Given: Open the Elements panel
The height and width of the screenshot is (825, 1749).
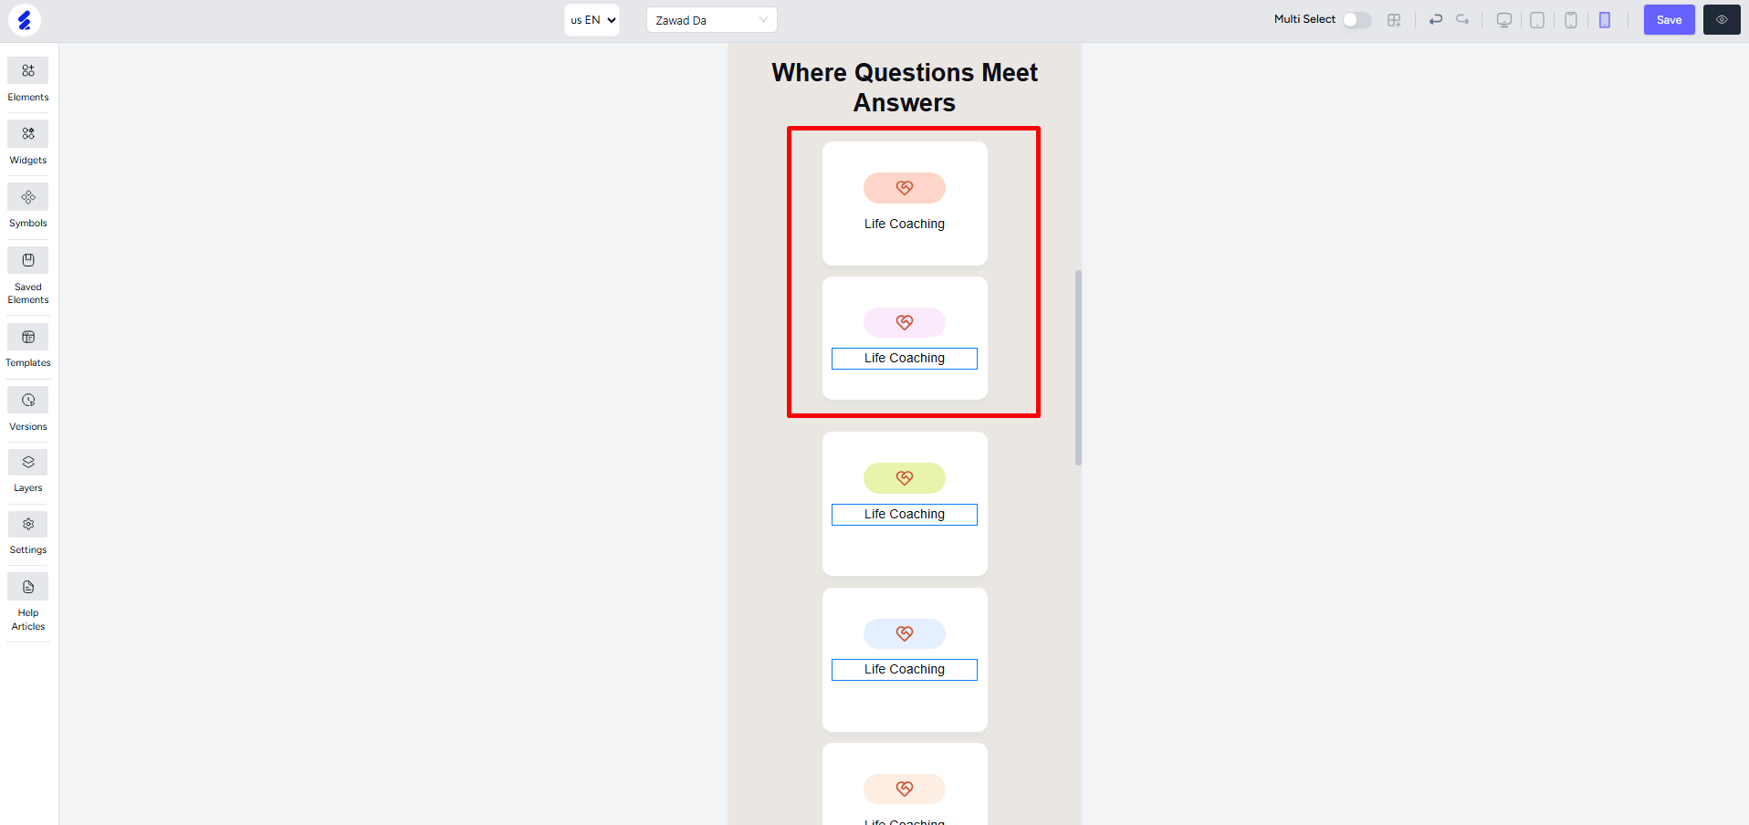Looking at the screenshot, I should [x=28, y=80].
